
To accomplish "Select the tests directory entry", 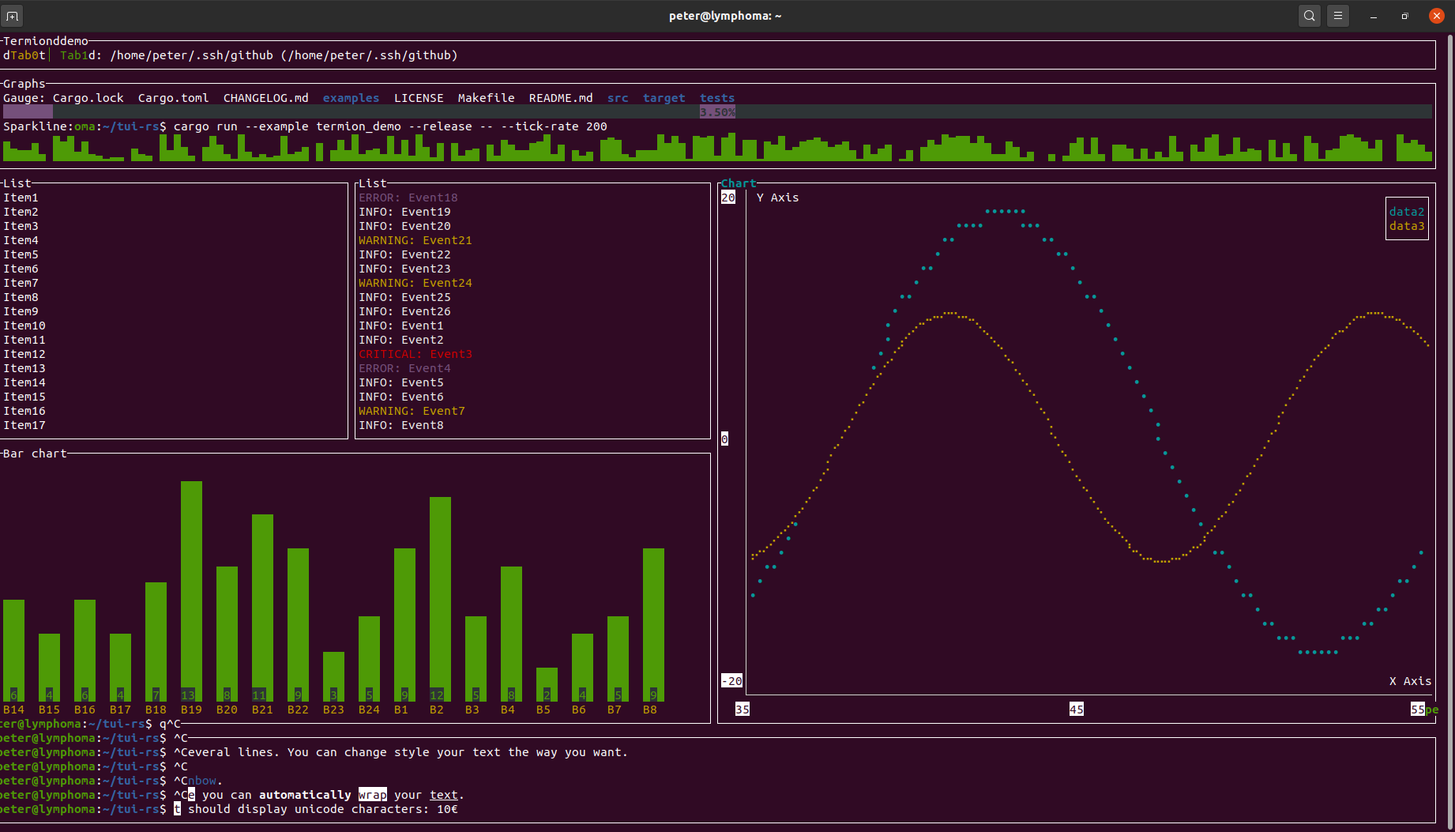I will coord(716,98).
